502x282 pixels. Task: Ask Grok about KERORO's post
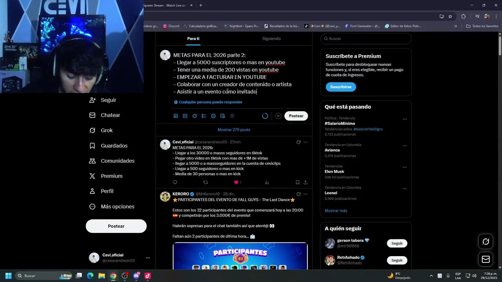point(298,194)
